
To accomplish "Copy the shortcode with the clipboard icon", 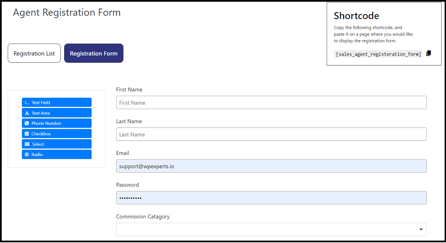I will coord(429,53).
